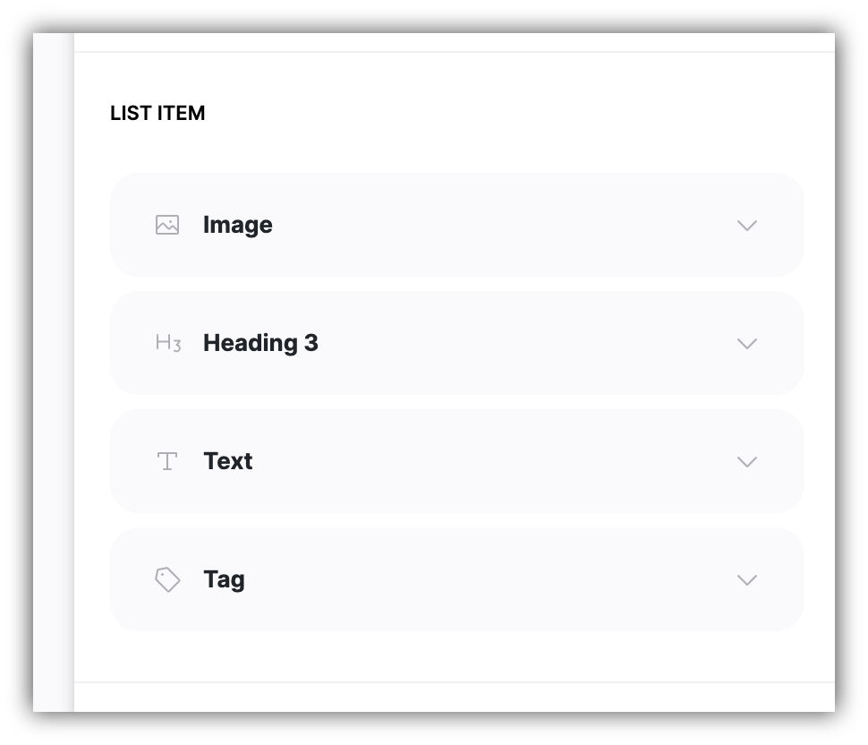Select the Tag row
The height and width of the screenshot is (745, 868).
point(224,579)
